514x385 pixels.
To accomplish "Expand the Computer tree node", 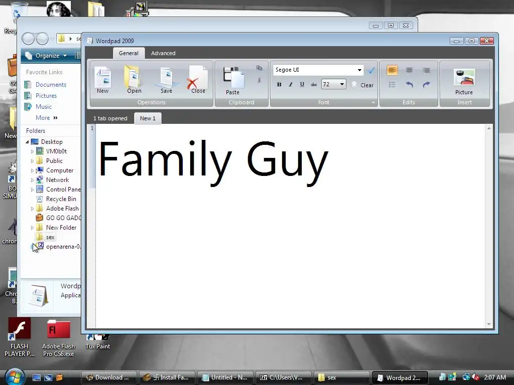I will [32, 170].
